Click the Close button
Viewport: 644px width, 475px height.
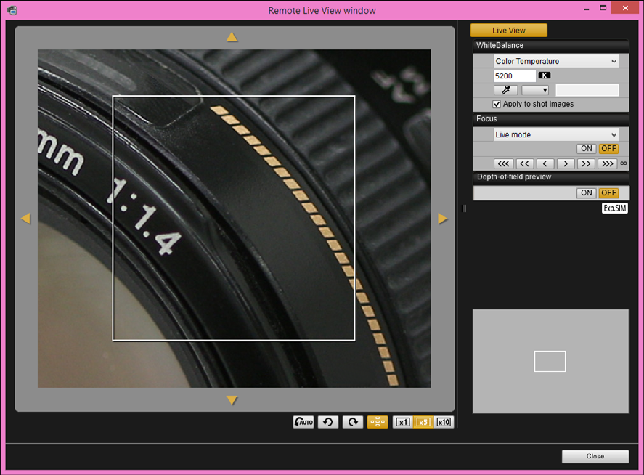[x=595, y=456]
